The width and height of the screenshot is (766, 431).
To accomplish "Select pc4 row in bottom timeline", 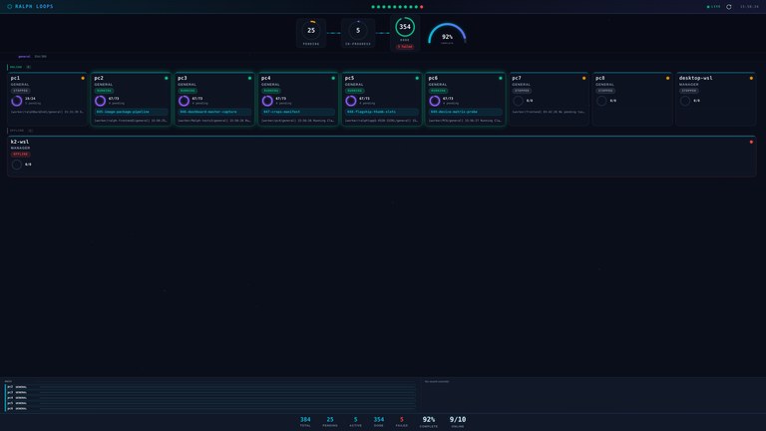I will tap(210, 398).
